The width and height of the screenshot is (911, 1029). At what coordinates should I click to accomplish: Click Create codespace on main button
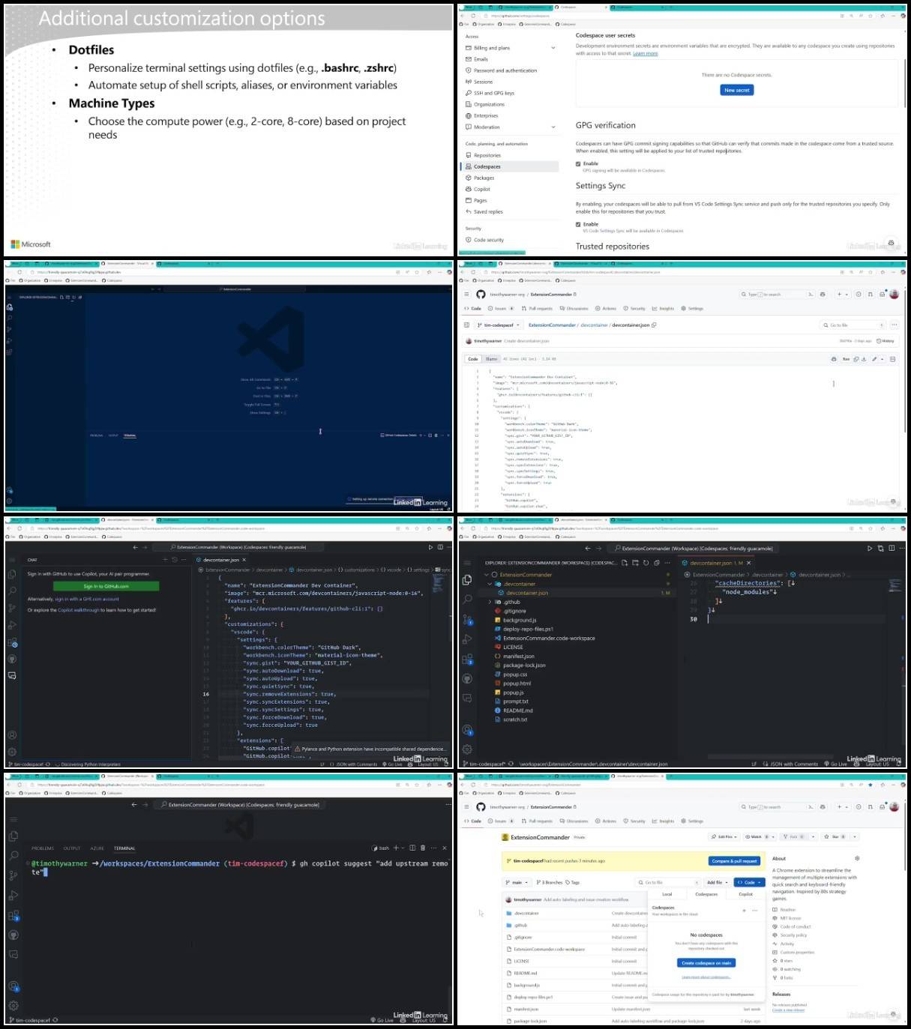click(706, 963)
